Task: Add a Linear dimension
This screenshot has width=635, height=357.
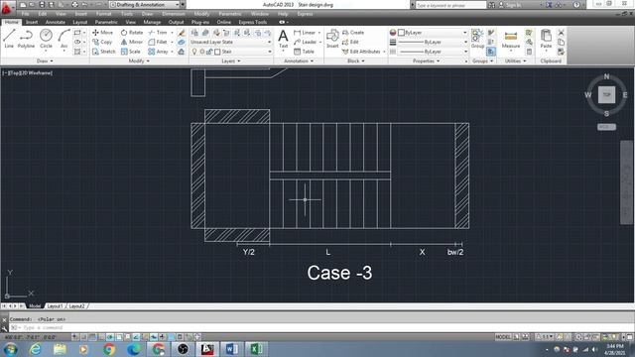Action: tap(305, 33)
